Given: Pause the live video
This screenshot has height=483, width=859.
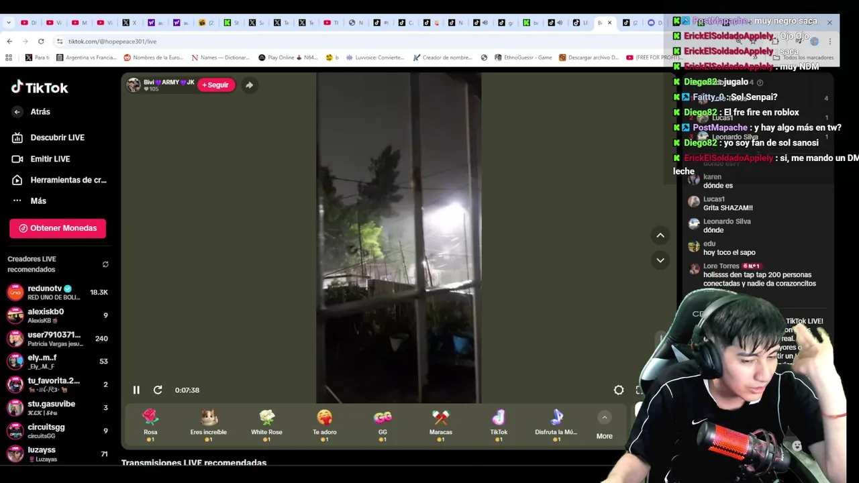Looking at the screenshot, I should (136, 390).
